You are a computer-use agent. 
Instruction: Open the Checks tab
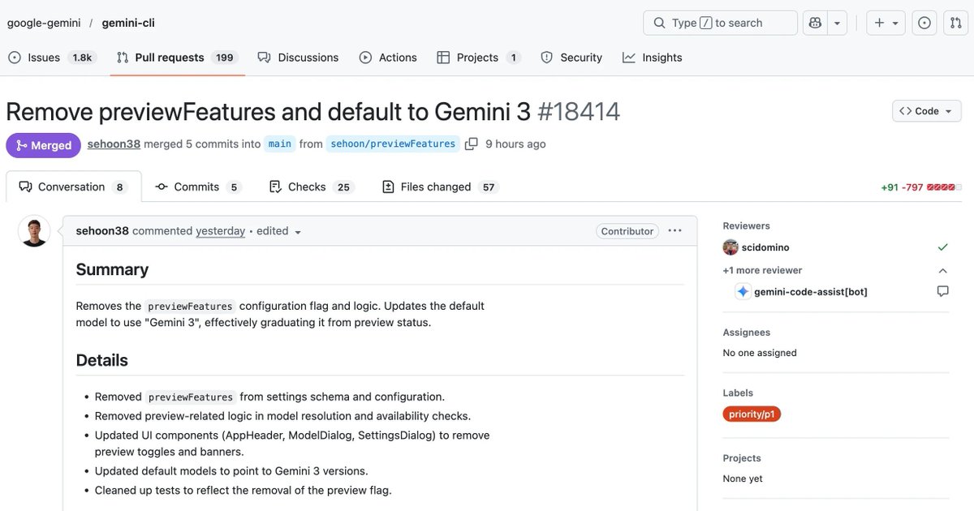click(310, 187)
